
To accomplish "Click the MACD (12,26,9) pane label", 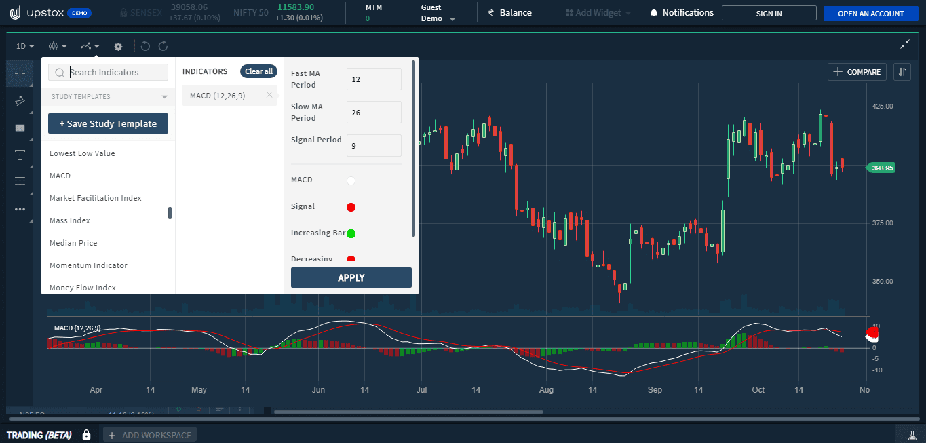I will [x=77, y=328].
